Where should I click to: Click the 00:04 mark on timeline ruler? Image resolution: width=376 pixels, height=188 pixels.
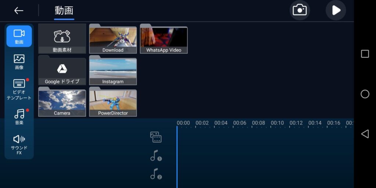tap(221, 123)
